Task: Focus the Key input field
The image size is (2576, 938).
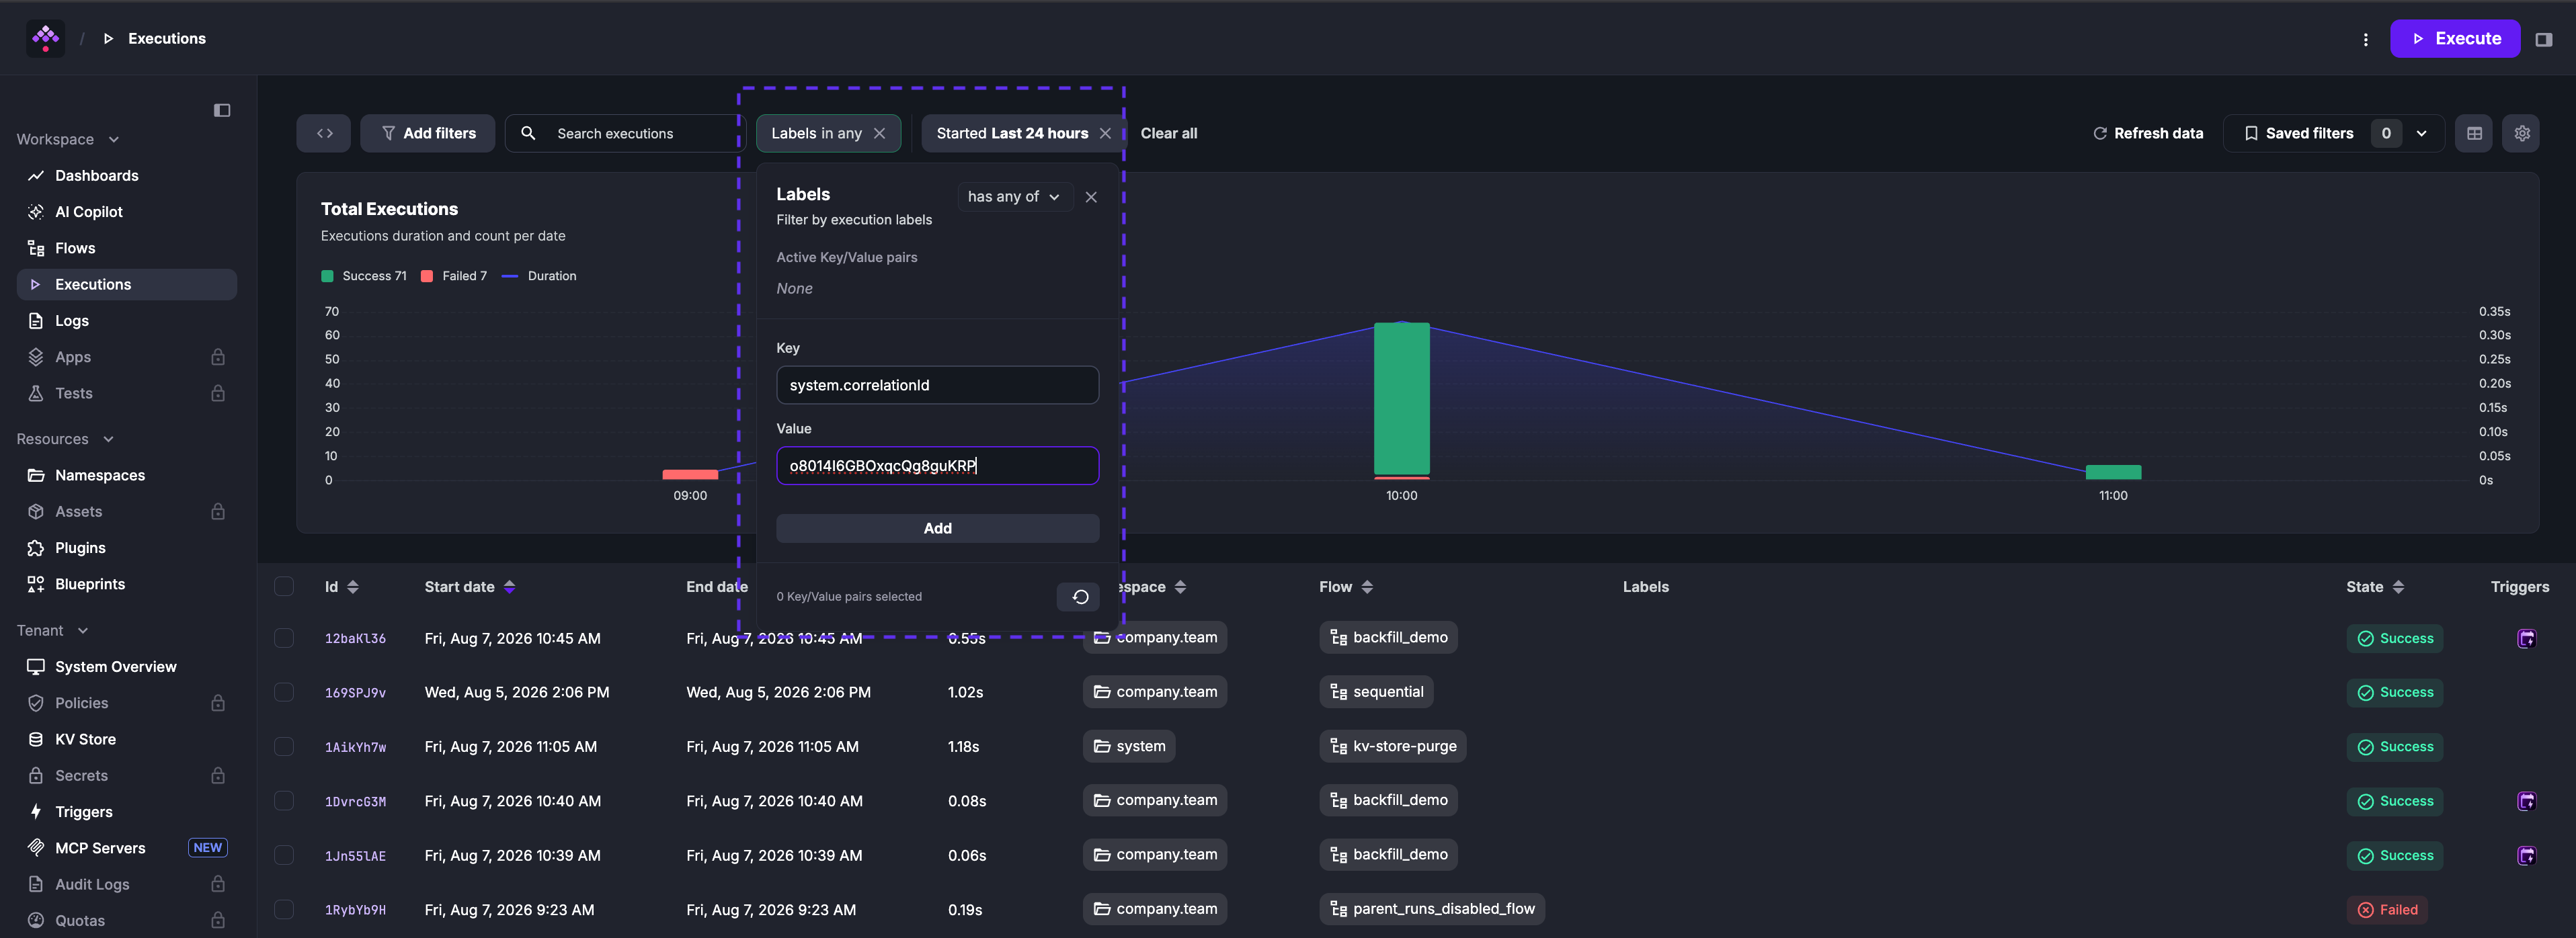Action: point(937,385)
